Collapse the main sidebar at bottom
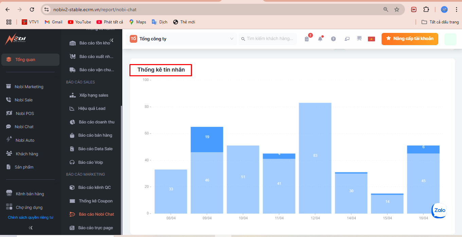The width and height of the screenshot is (462, 237). click(31, 228)
